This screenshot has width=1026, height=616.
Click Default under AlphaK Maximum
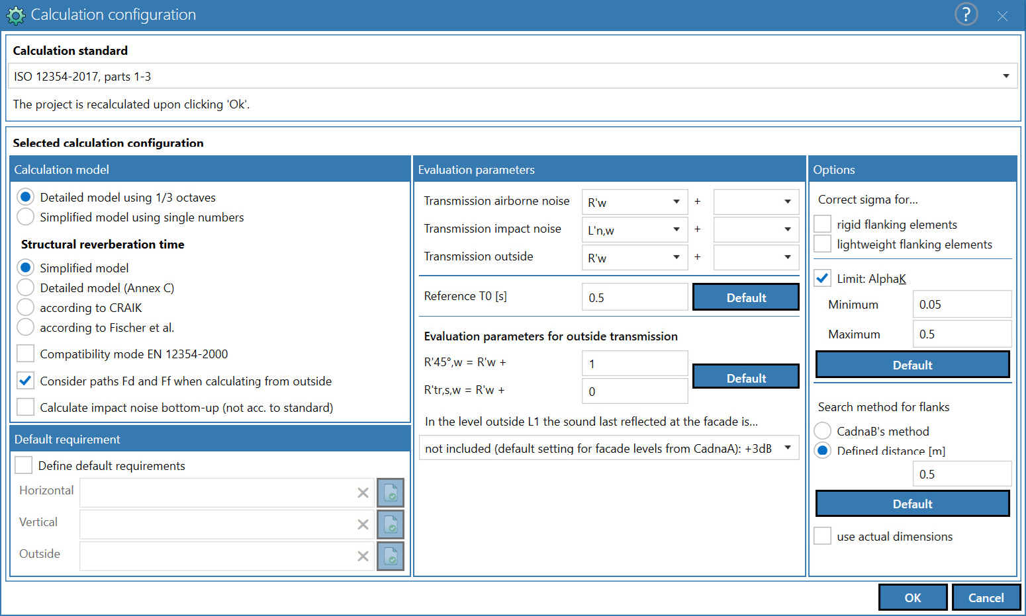tap(913, 364)
